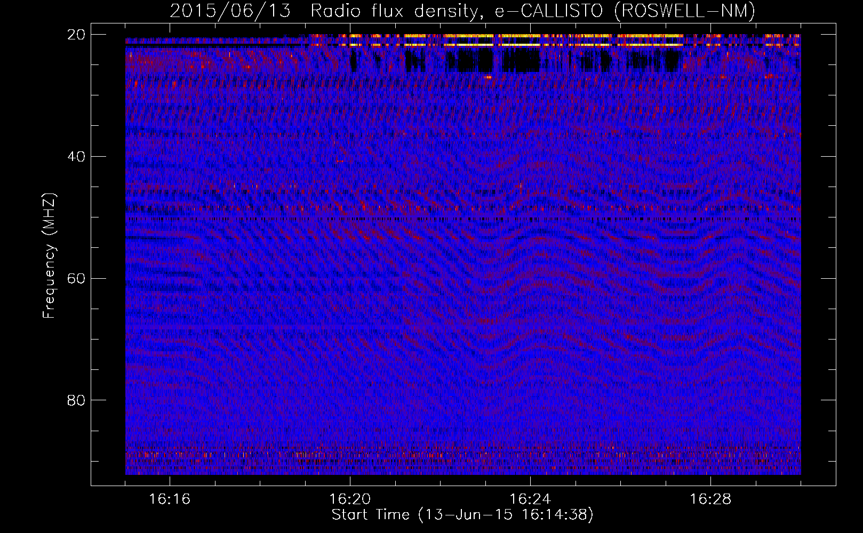This screenshot has width=863, height=533.
Task: Click the frequency tick label 40
Action: (x=76, y=157)
